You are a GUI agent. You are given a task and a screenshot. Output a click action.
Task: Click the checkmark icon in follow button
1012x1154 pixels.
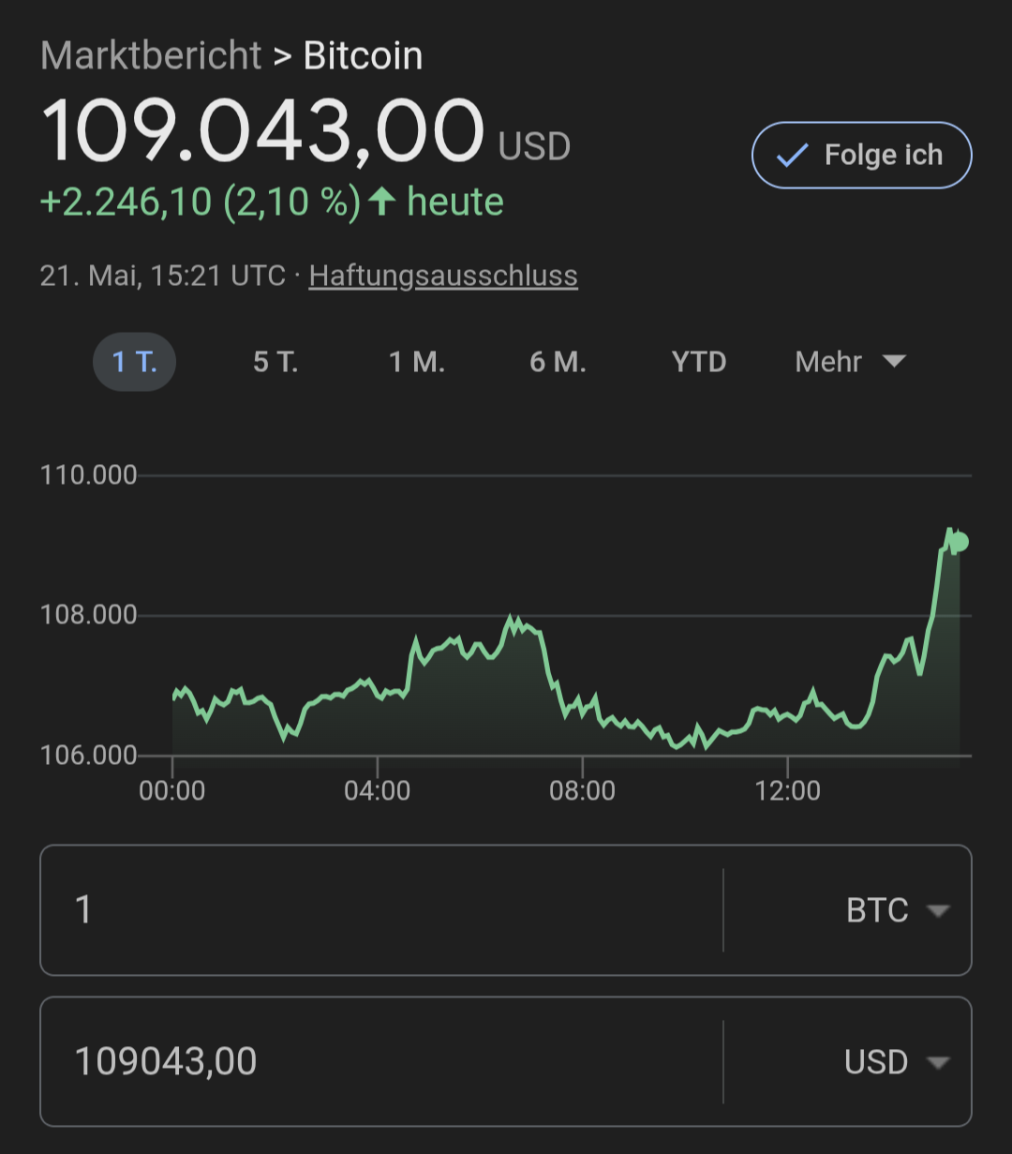tap(792, 156)
